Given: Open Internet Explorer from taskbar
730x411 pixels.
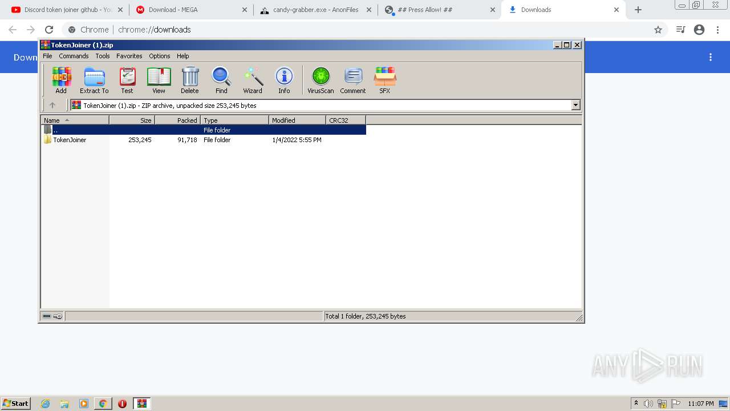Looking at the screenshot, I should click(46, 404).
